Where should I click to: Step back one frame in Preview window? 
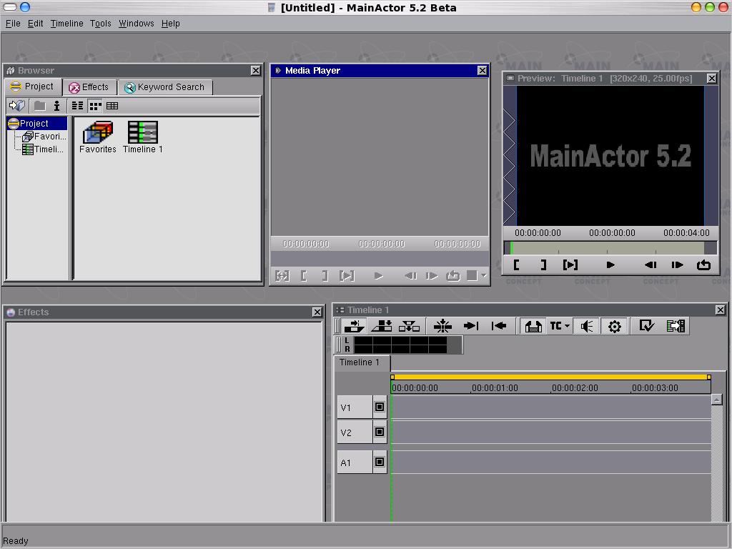tap(651, 264)
